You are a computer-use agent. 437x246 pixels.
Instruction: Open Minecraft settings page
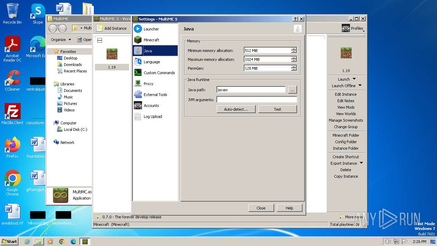pyautogui.click(x=155, y=40)
